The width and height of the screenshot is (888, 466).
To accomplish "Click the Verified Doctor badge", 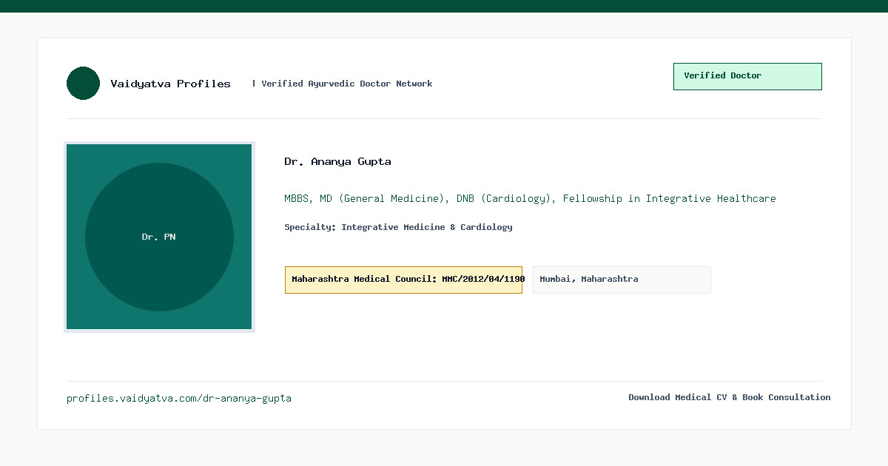I will (747, 76).
